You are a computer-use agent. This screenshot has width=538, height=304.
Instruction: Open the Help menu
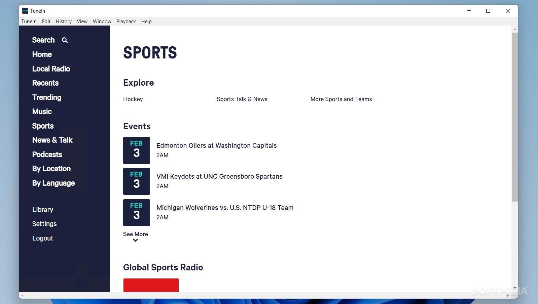146,21
